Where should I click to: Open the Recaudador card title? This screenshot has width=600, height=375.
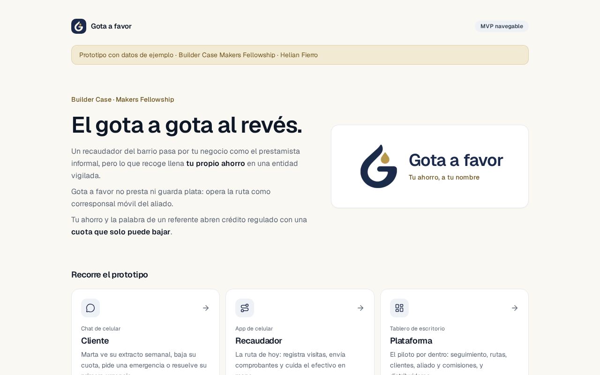click(258, 341)
